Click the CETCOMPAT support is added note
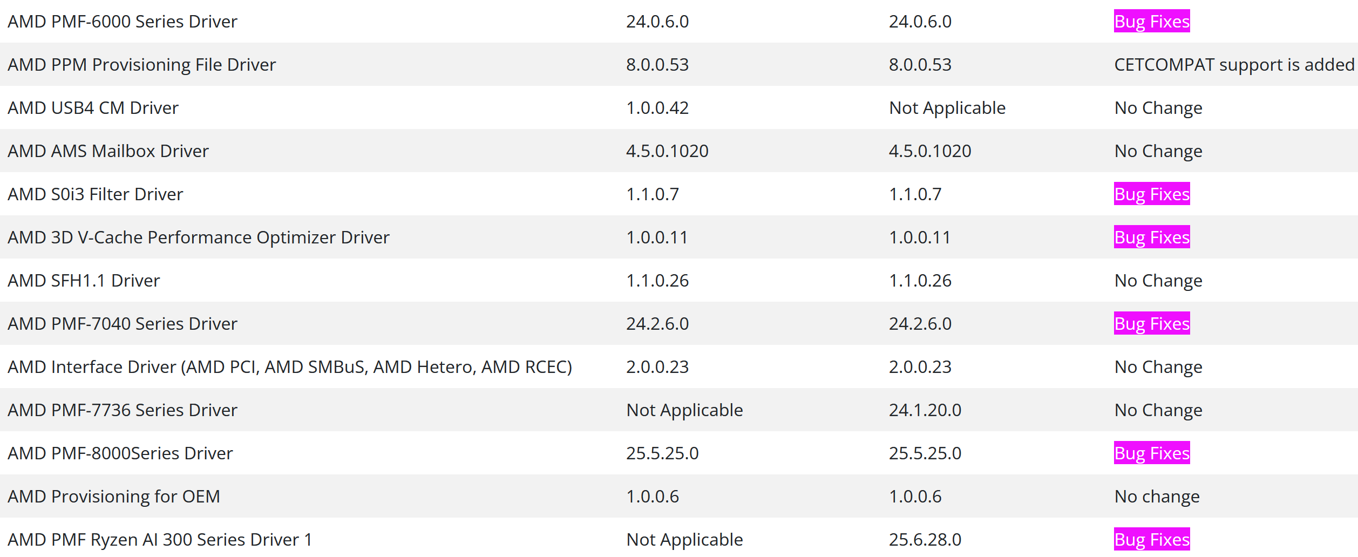 [1234, 65]
